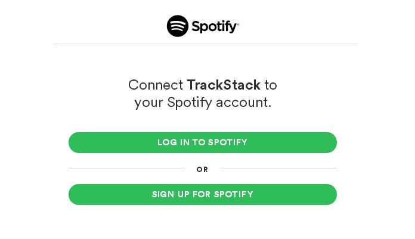Choose Sign Up For Spotify button
Viewport: 415px width, 239px height.
coord(203,194)
